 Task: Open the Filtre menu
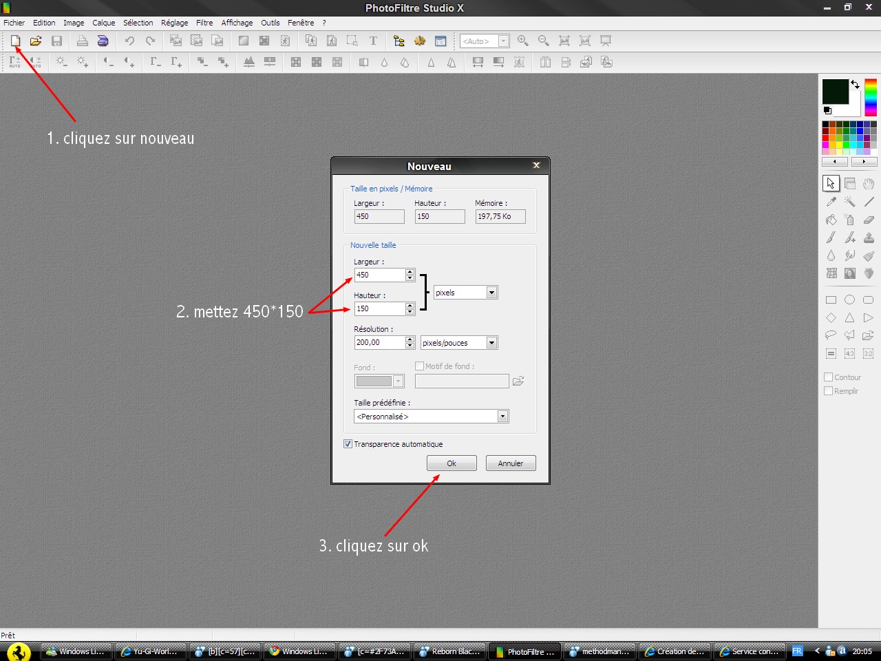204,23
